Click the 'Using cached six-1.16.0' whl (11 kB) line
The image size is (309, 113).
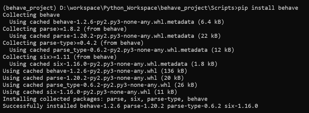[90, 92]
